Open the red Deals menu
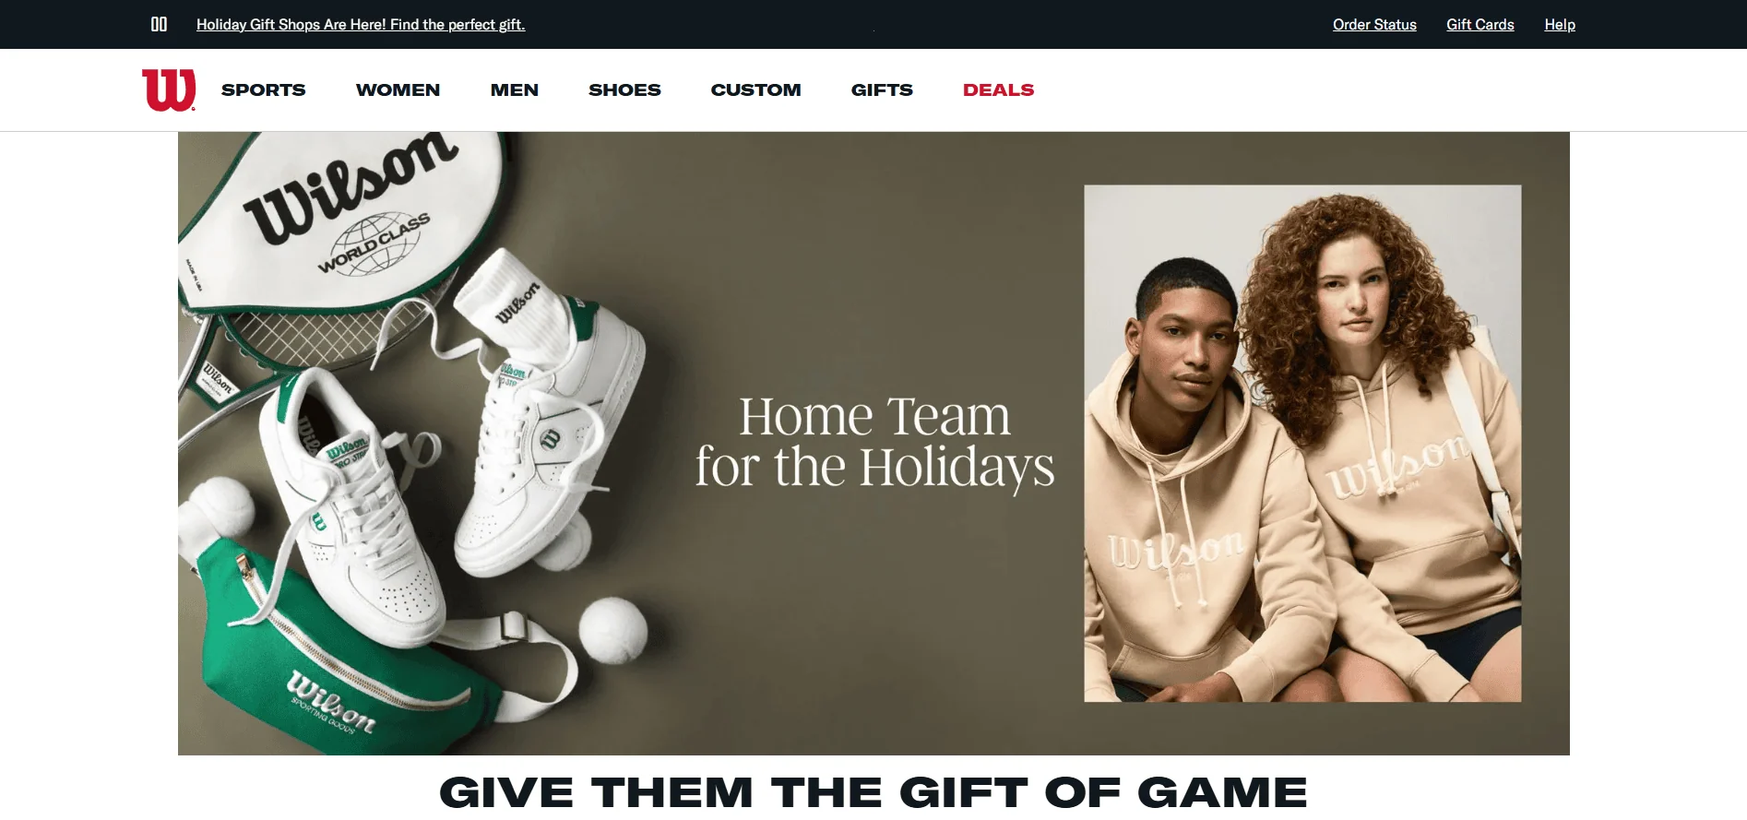Viewport: 1747px width, 820px height. [998, 89]
